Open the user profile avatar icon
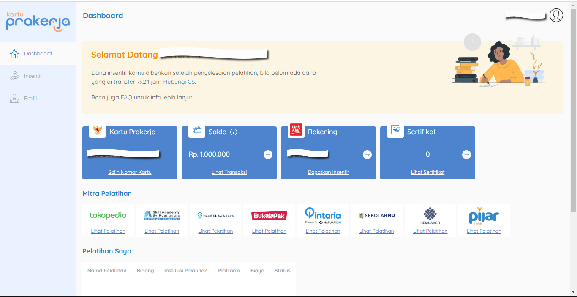The height and width of the screenshot is (297, 577). (556, 15)
